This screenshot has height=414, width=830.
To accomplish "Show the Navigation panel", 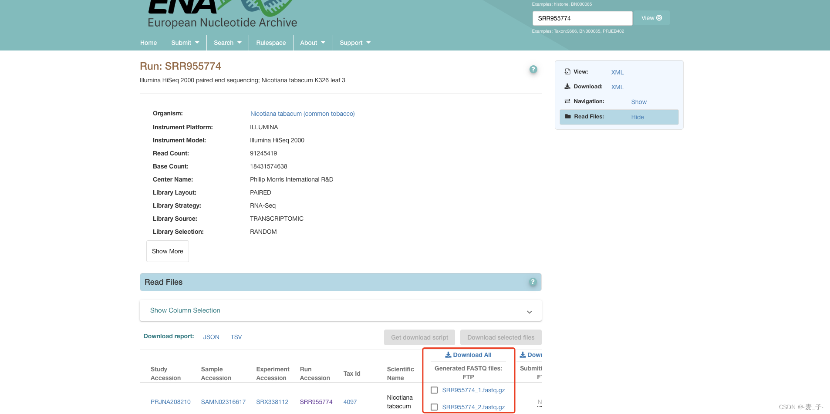I will pyautogui.click(x=639, y=102).
